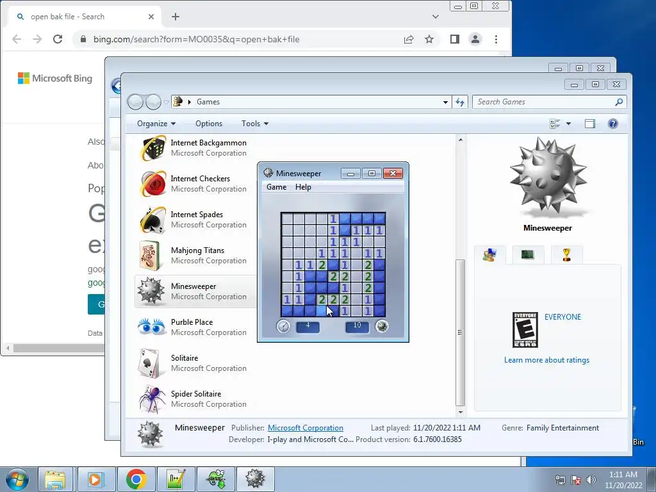
Task: Open the Microsoft Corporation publisher link
Action: 306,427
